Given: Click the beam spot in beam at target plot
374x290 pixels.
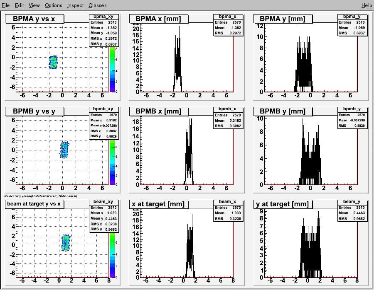Looking at the screenshot, I should click(66, 243).
